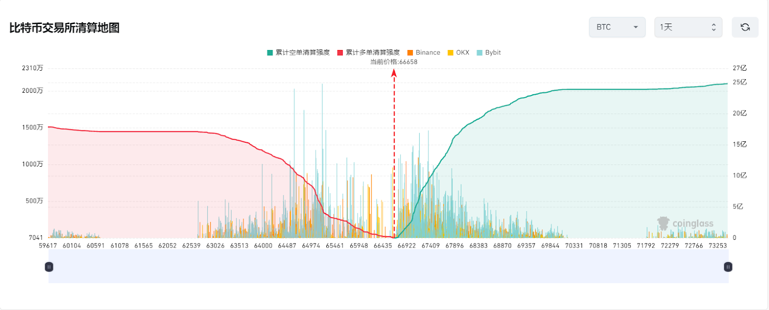Click the 64000 x-axis price label

[x=263, y=246]
